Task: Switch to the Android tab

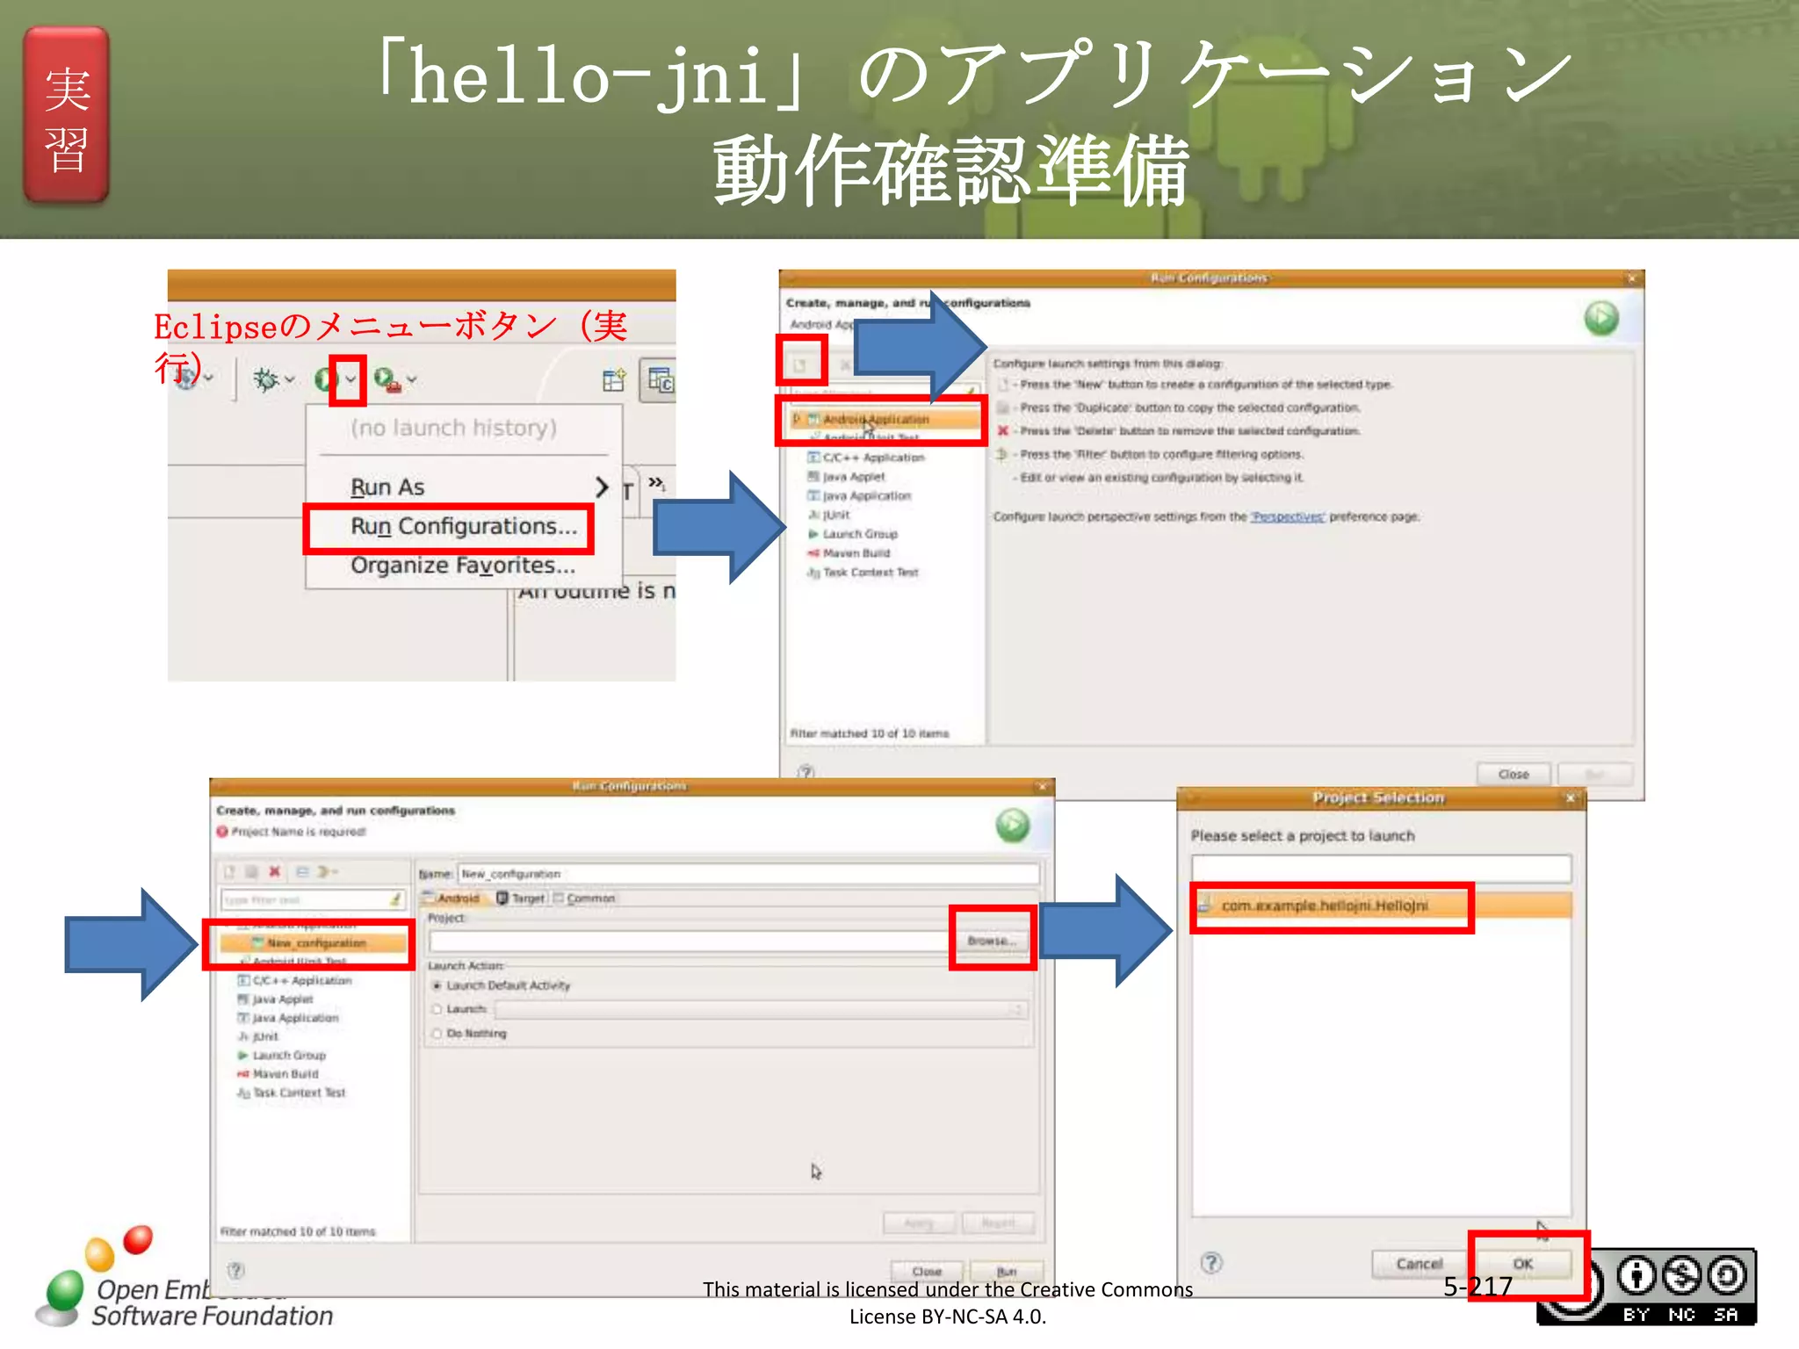Action: point(452,898)
